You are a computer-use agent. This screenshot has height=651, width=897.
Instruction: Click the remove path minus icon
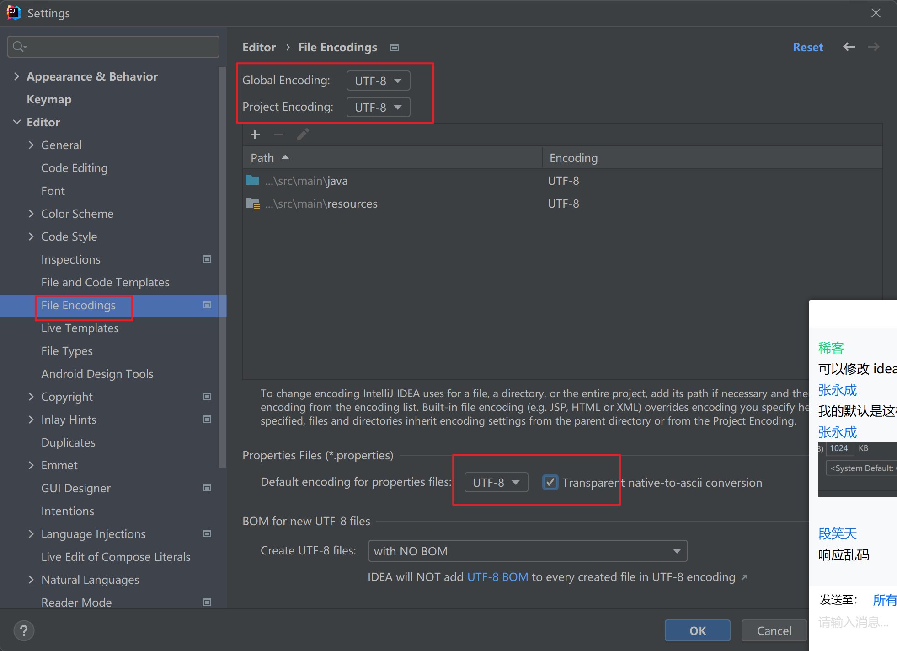pos(279,135)
